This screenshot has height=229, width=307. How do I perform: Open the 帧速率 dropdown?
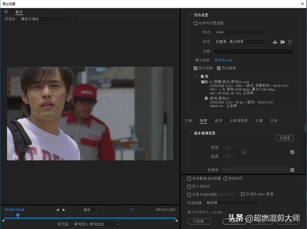[256, 170]
